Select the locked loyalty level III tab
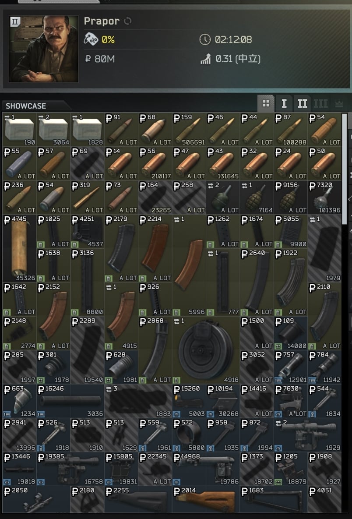Image resolution: width=352 pixels, height=519 pixels. (x=320, y=104)
